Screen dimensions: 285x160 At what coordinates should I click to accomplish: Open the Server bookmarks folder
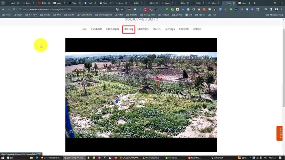[x=6, y=15]
